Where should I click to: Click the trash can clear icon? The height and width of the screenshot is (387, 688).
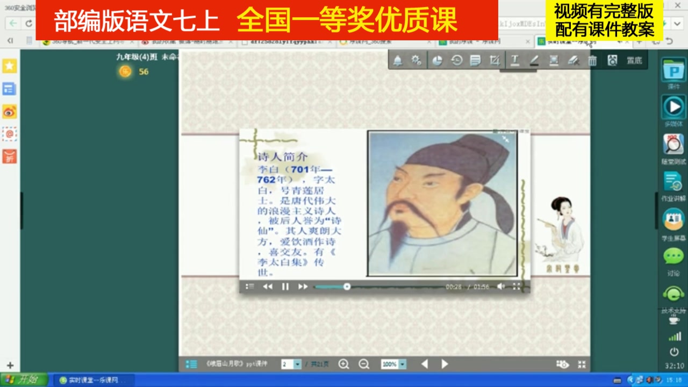[x=592, y=61]
